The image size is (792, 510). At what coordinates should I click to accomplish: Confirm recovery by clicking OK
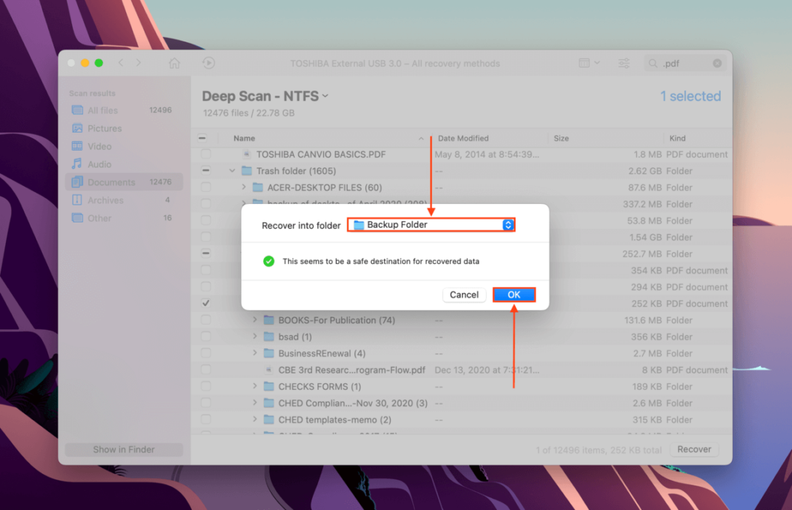pos(513,294)
